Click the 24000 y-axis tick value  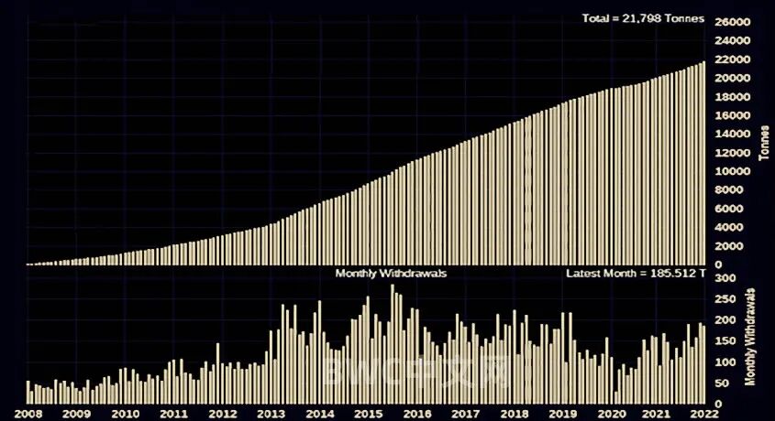click(x=732, y=41)
